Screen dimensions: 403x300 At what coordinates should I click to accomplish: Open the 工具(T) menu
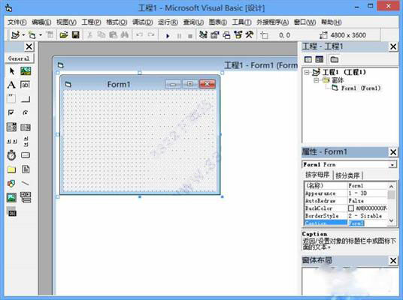pos(241,22)
